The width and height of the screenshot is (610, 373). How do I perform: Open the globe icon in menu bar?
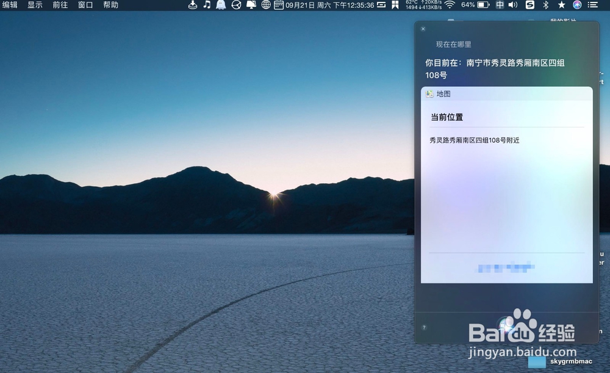pos(265,5)
